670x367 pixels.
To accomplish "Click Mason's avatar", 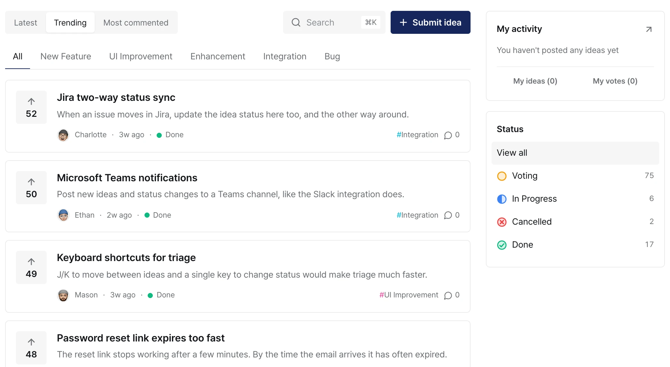I will coord(63,295).
